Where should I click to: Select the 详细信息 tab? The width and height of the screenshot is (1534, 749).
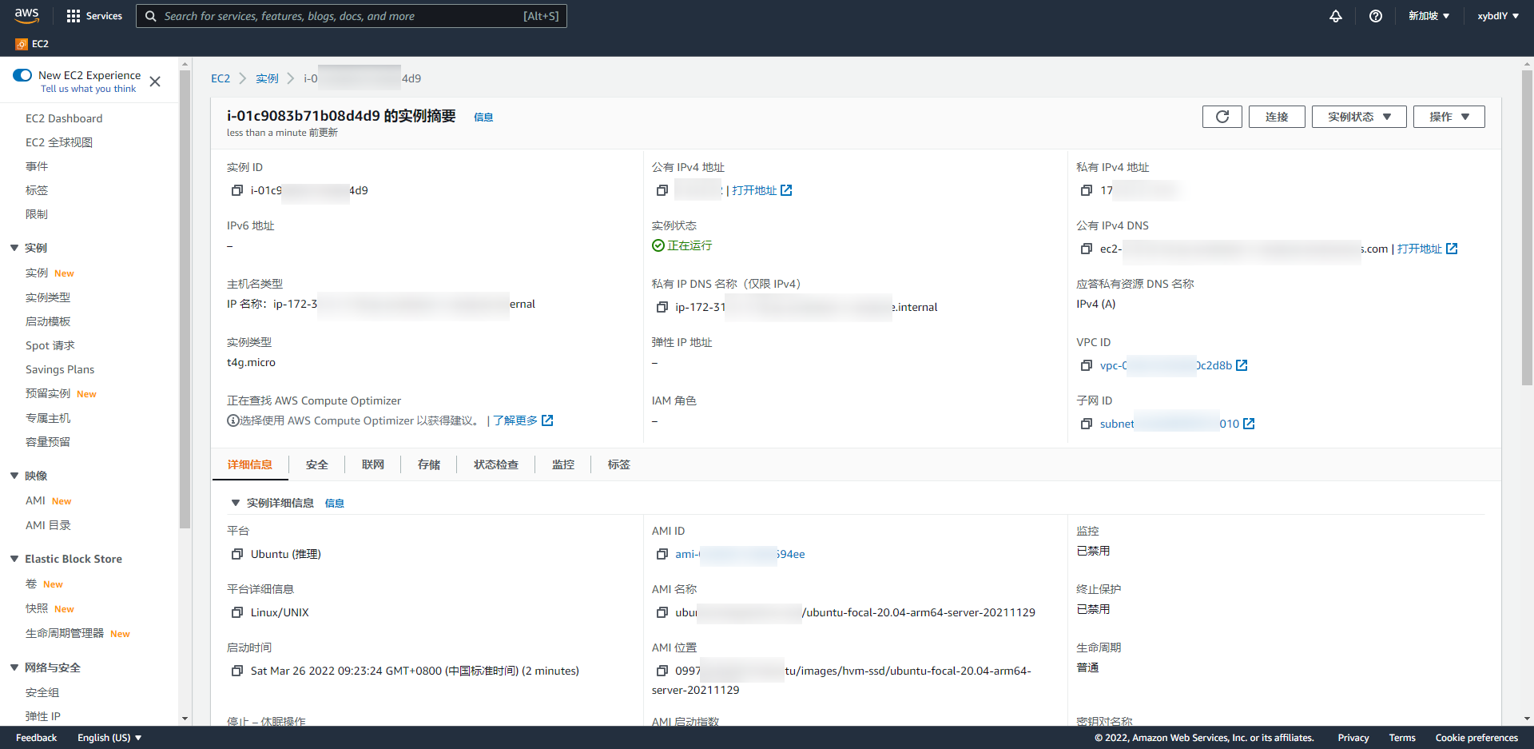250,464
